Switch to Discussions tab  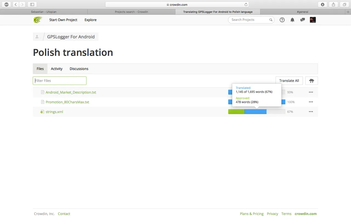(x=79, y=69)
